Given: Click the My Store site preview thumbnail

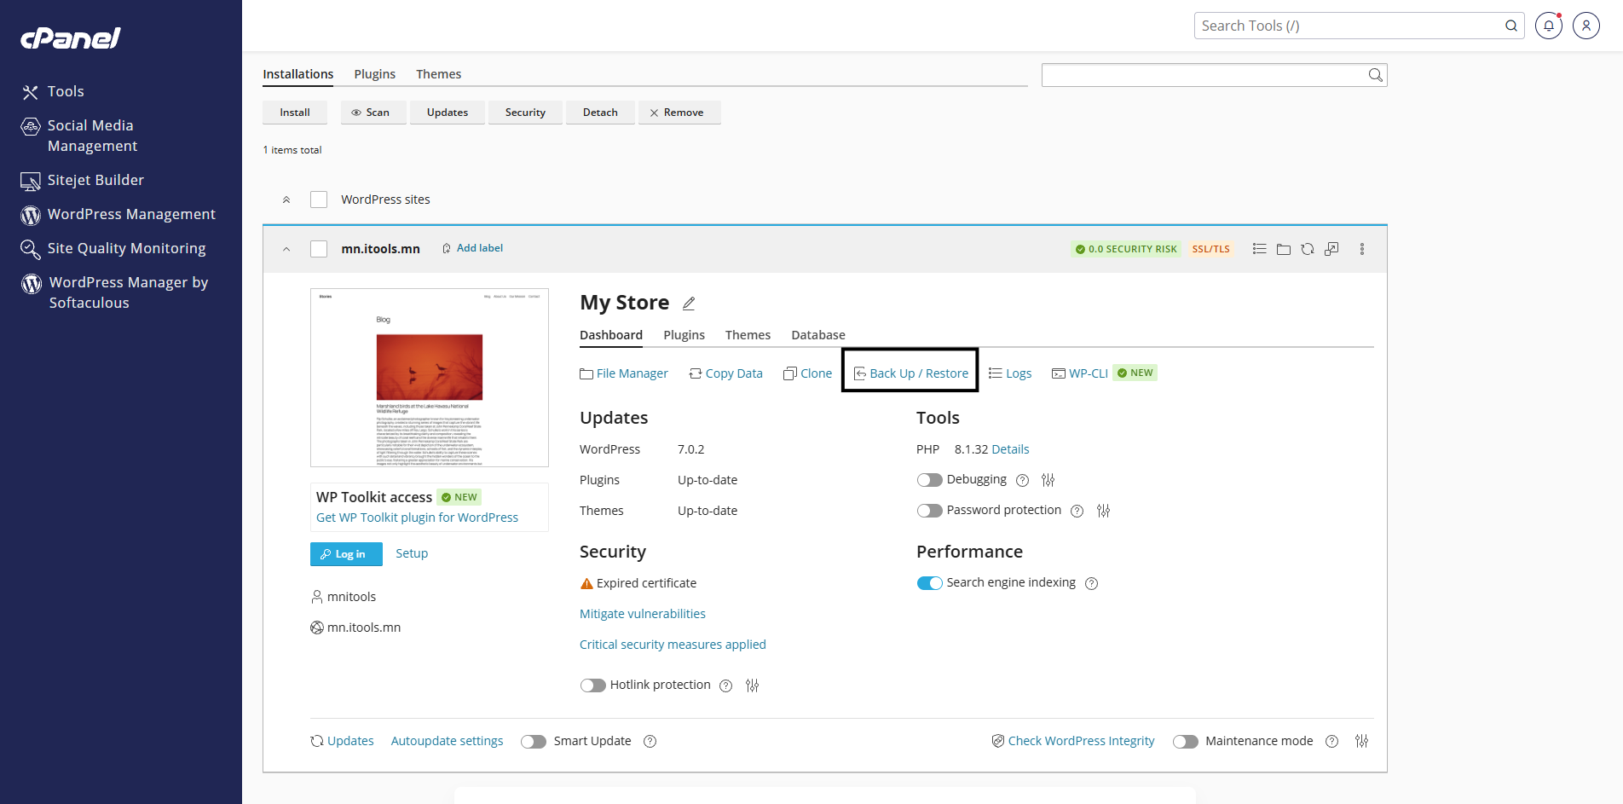Looking at the screenshot, I should 430,378.
